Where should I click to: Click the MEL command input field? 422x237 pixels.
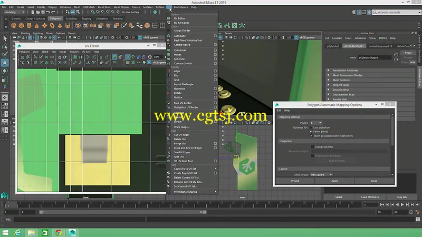pyautogui.click(x=80, y=220)
